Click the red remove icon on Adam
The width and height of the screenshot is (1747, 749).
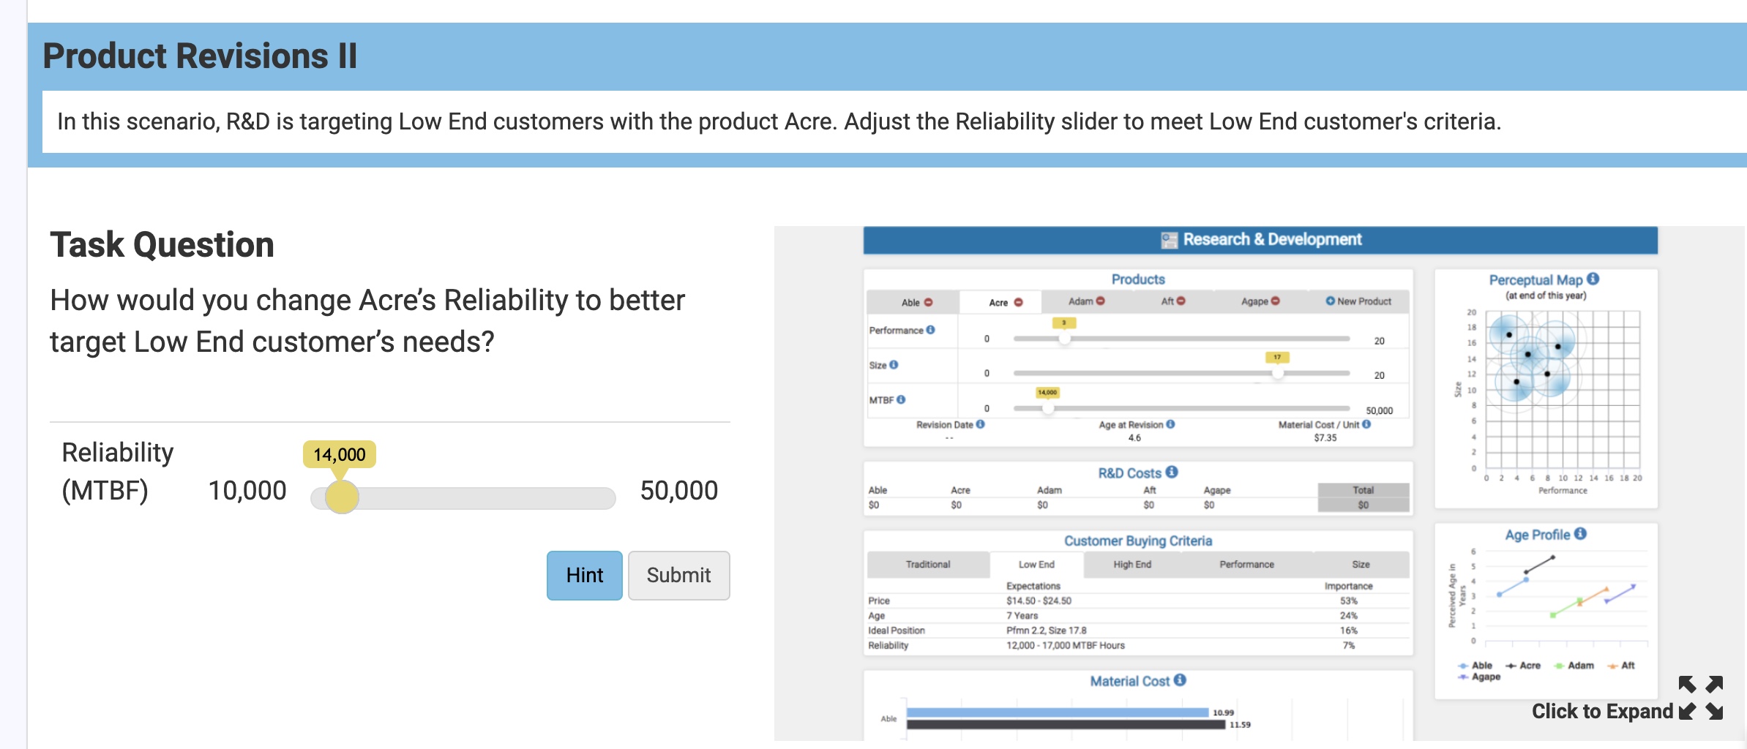click(1101, 301)
